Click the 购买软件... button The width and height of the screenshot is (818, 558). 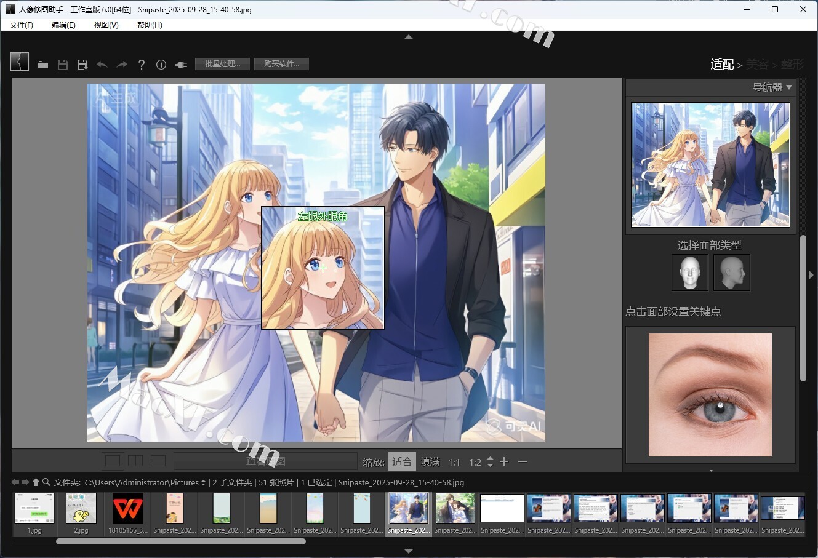pos(281,64)
